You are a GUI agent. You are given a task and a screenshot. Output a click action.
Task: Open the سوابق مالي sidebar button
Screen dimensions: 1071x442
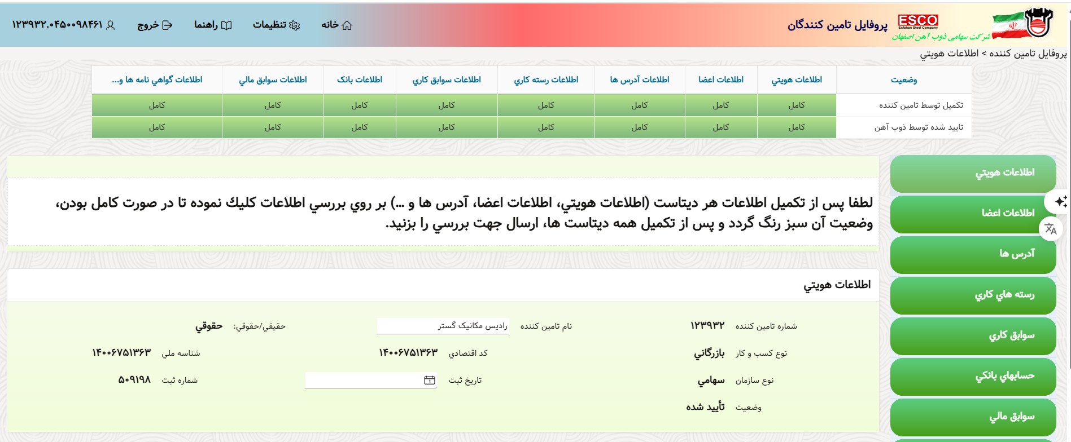pyautogui.click(x=973, y=417)
